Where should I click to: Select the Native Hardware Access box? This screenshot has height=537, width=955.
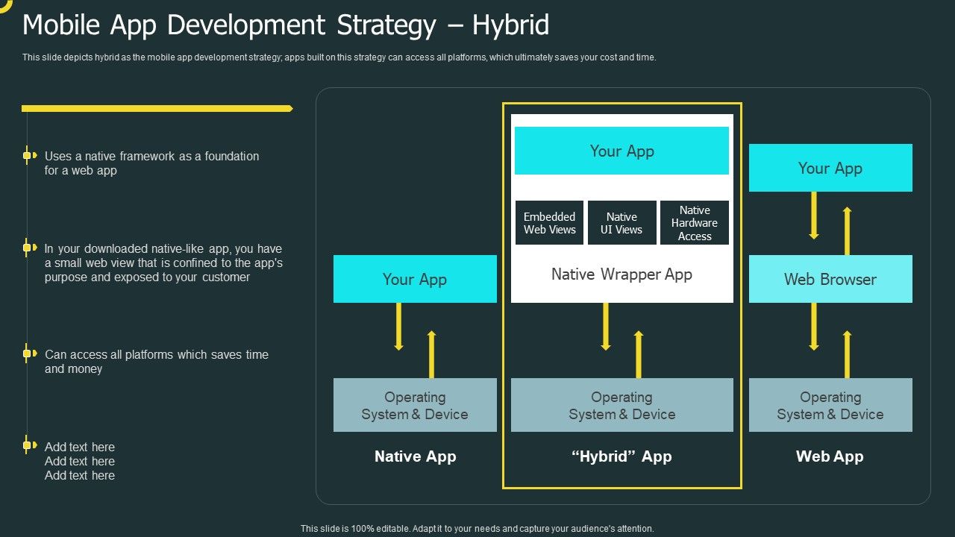pyautogui.click(x=694, y=222)
